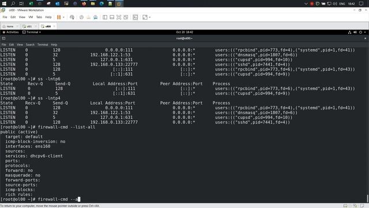
Task: Click the 'ss -lntp6' command text
Action: (x=49, y=79)
